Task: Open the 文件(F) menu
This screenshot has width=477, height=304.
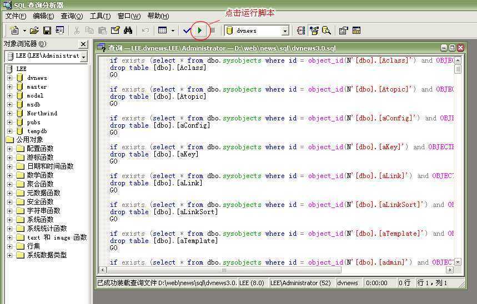Action: pos(16,16)
